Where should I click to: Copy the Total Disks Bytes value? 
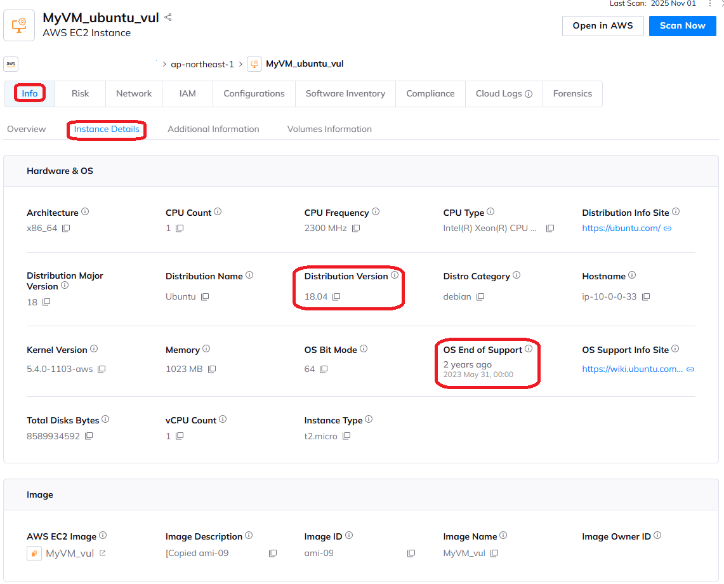coord(89,436)
